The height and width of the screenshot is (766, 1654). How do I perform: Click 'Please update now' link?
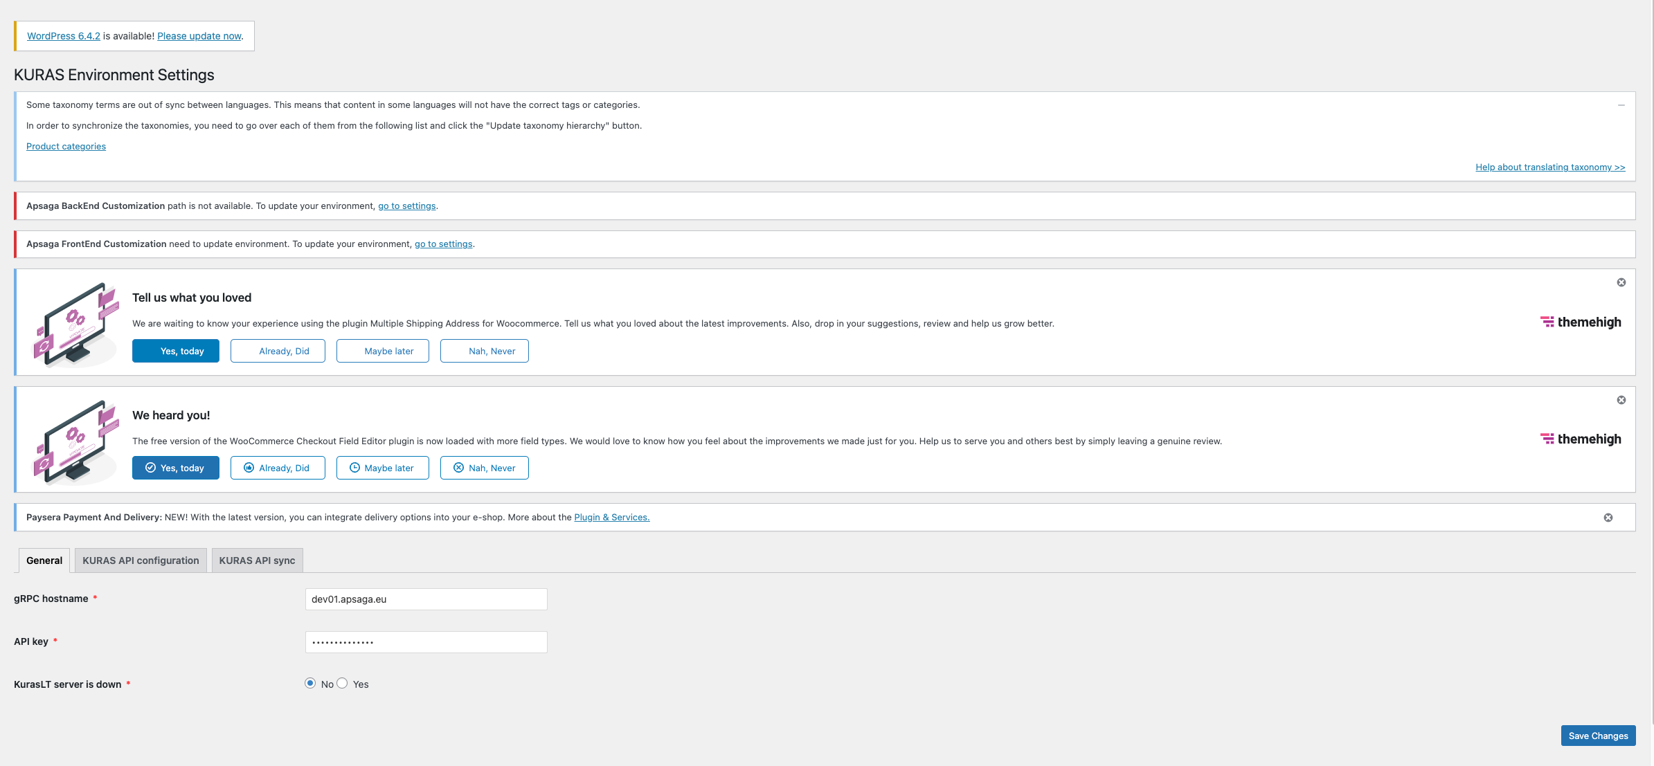[x=199, y=36]
